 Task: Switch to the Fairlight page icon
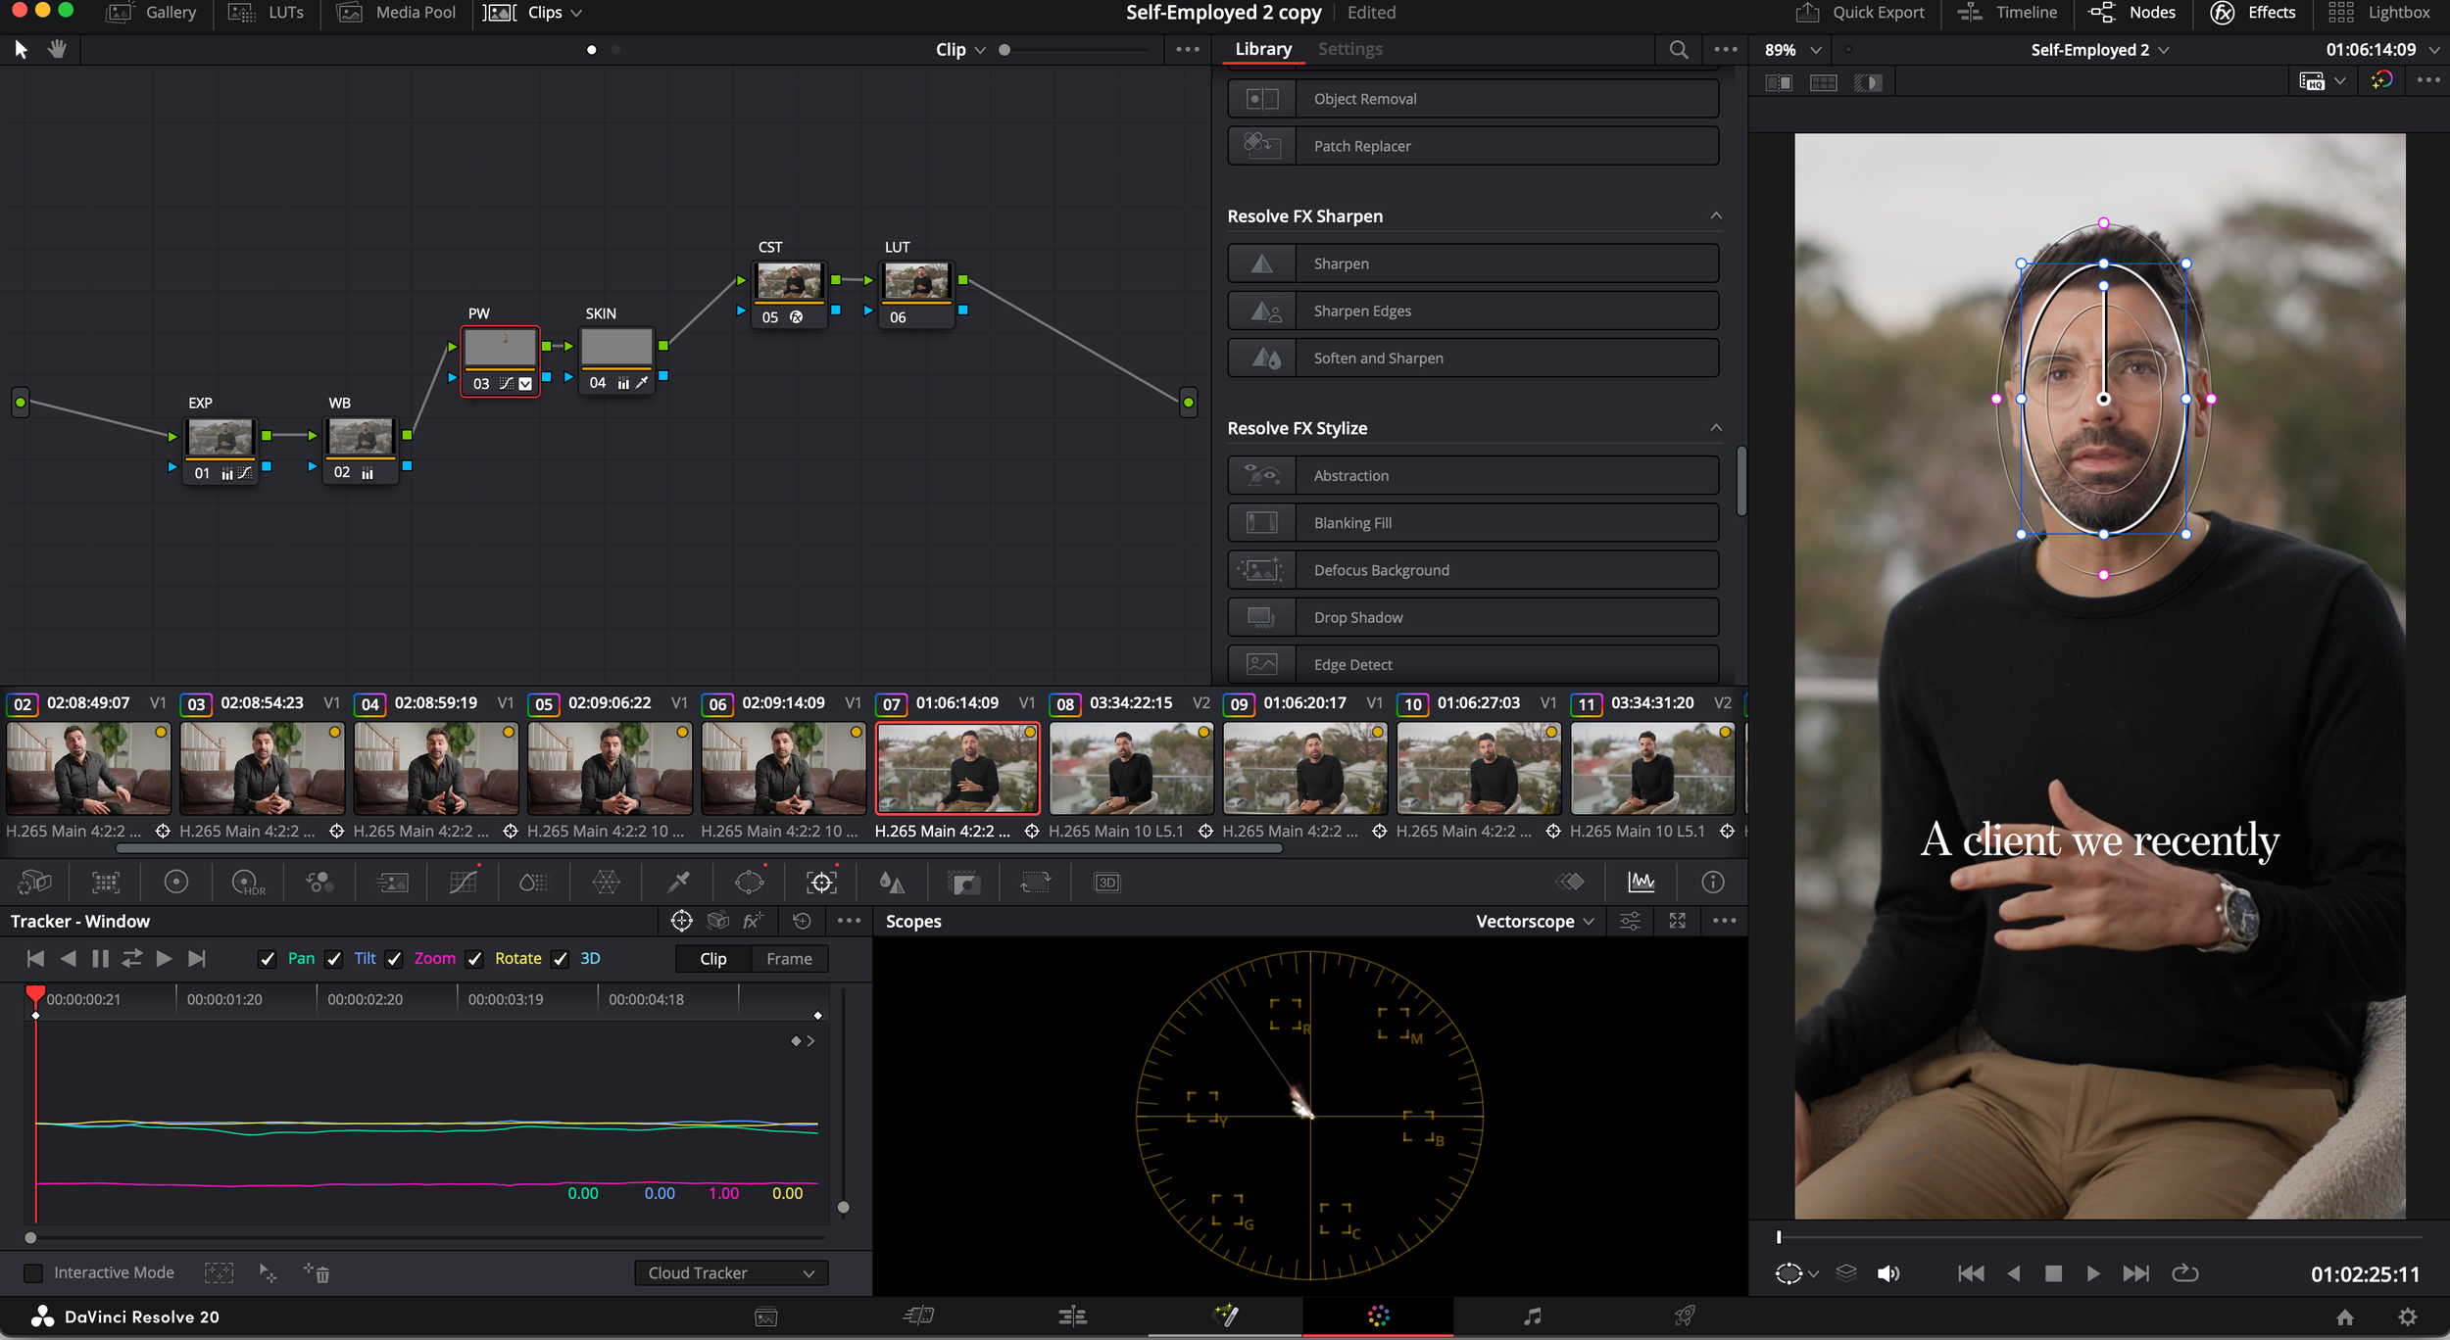coord(1532,1316)
